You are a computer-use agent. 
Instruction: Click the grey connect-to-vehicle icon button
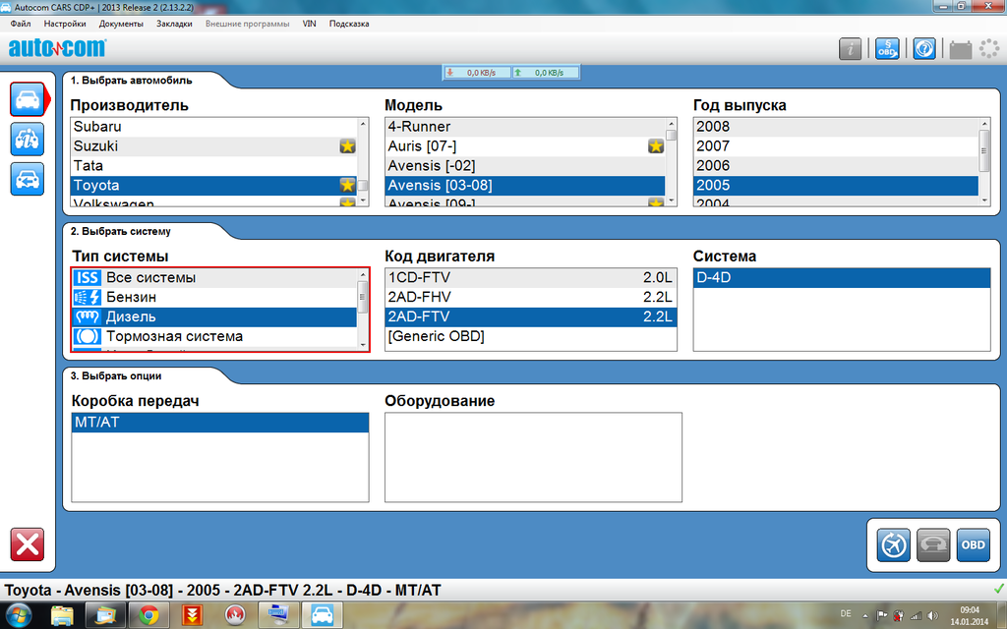pos(933,544)
